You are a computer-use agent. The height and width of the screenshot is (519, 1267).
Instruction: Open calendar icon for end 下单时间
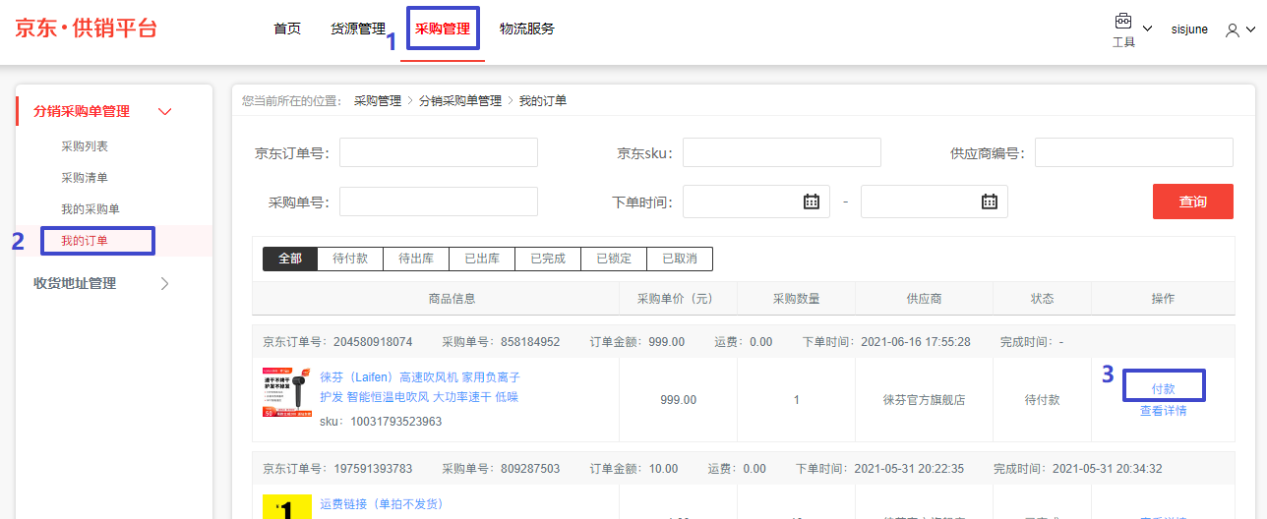coord(990,202)
